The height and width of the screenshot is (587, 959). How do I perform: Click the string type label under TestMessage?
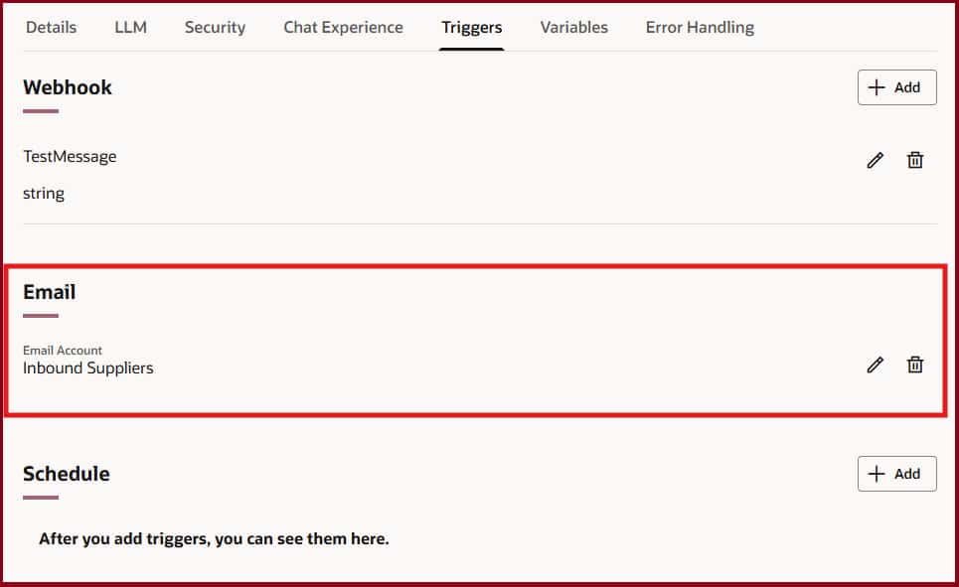[44, 194]
